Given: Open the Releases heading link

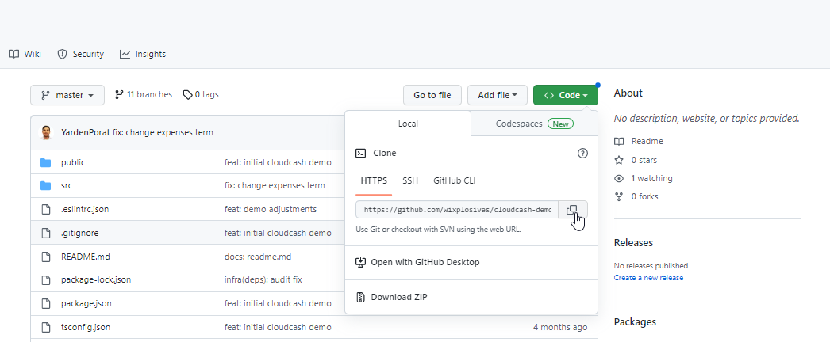Looking at the screenshot, I should click(x=633, y=243).
